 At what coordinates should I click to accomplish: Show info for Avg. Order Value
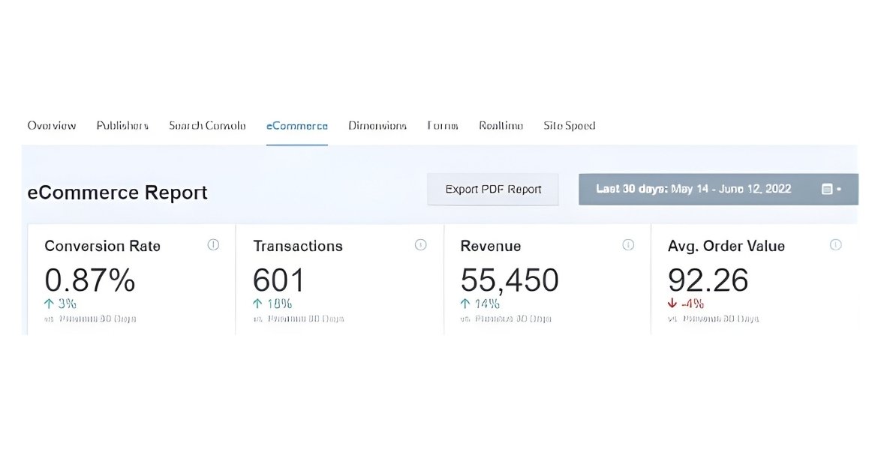tap(835, 244)
